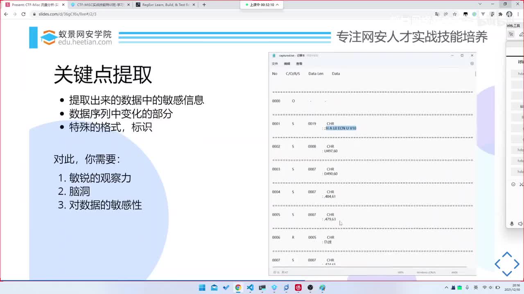Switch to the CTF-MISC实战技能特训班 tab
This screenshot has width=524, height=294.
coord(99,4)
